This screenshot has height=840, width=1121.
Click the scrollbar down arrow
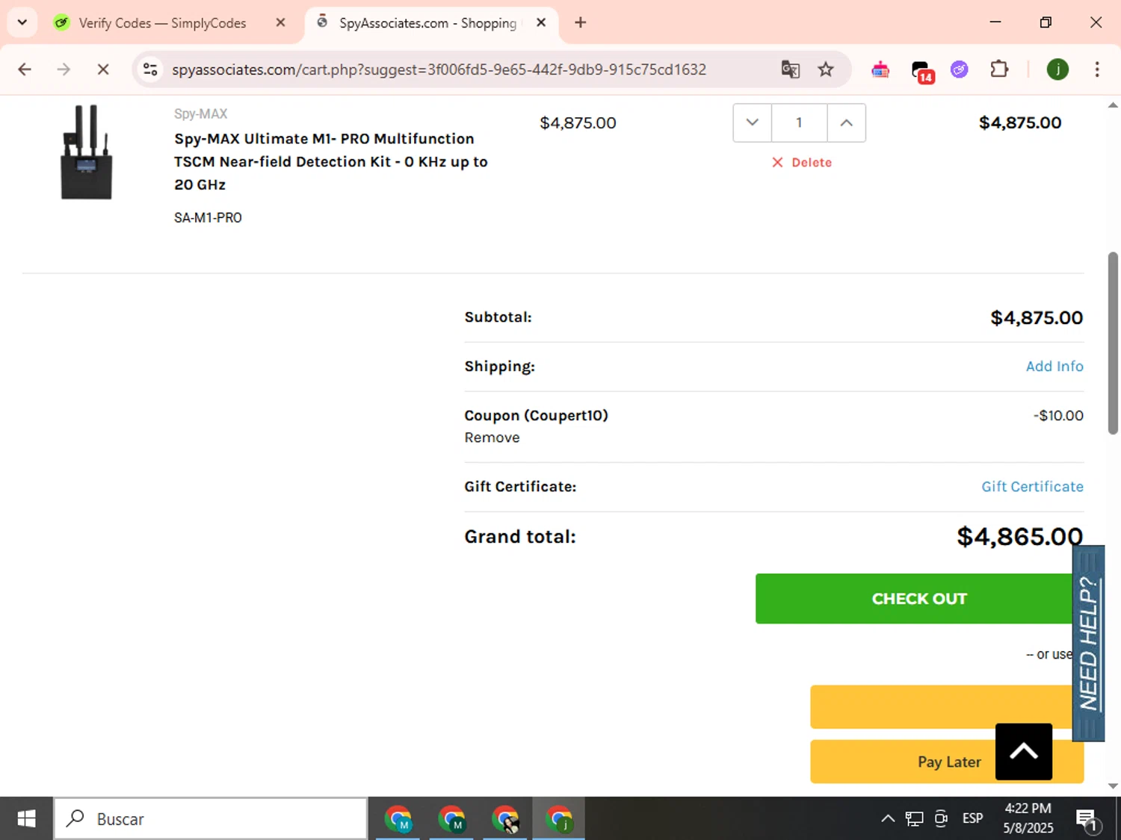[x=1113, y=786]
